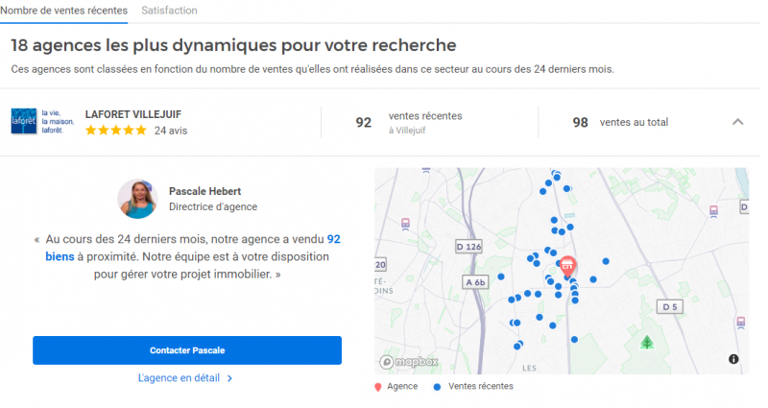Click the LAFORET VILLEJUIF agency name

click(135, 112)
